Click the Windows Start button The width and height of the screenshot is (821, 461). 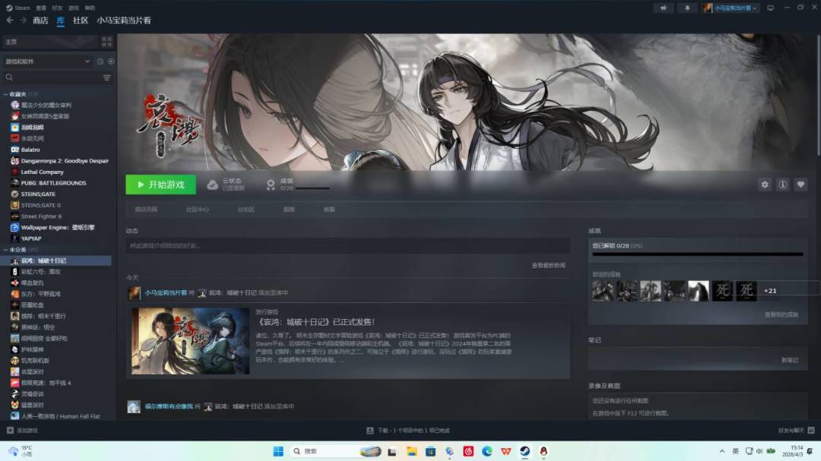[x=278, y=451]
